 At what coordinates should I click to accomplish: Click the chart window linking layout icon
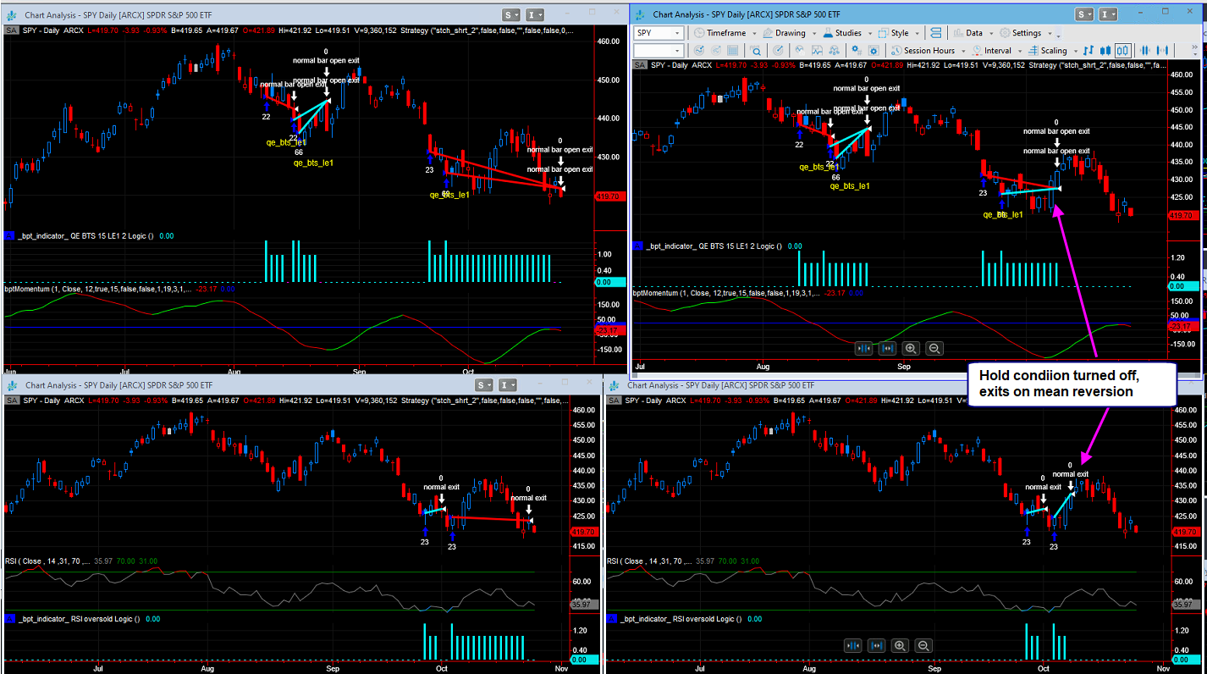pyautogui.click(x=935, y=33)
